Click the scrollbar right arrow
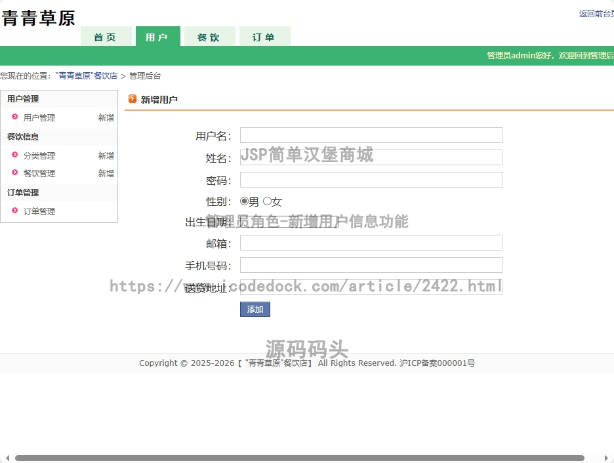This screenshot has height=463, width=614. [x=606, y=458]
